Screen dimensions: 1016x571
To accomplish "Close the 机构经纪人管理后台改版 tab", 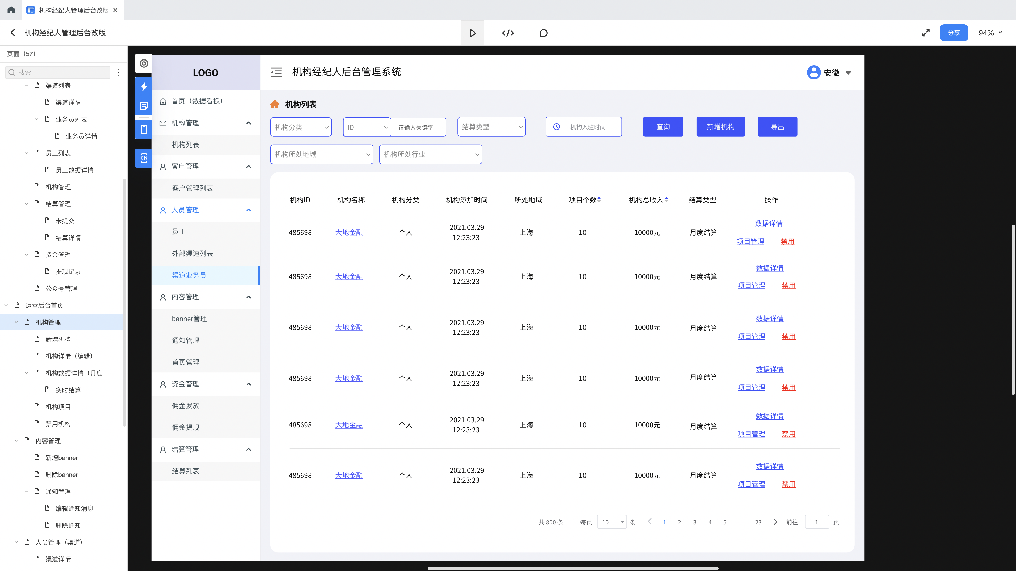I will click(x=115, y=10).
